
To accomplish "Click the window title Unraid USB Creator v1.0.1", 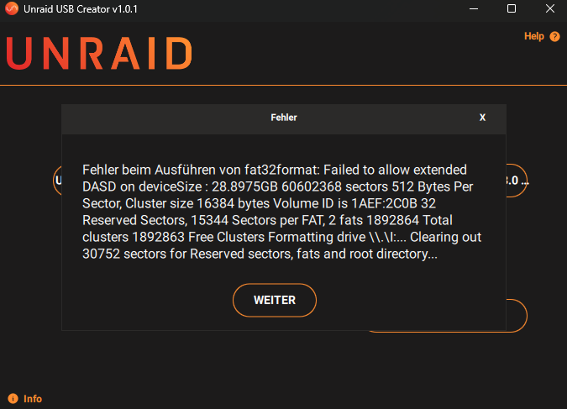I will coord(81,9).
